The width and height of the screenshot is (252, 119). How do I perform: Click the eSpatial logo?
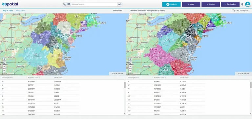click(10, 4)
